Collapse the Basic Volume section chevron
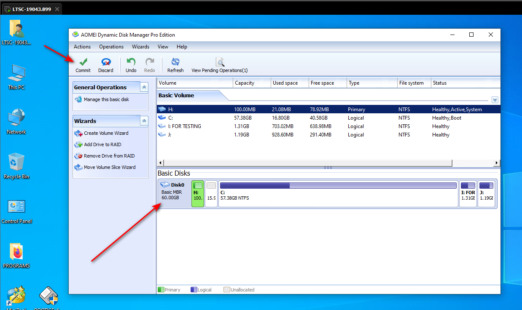The width and height of the screenshot is (522, 310). pos(495,100)
